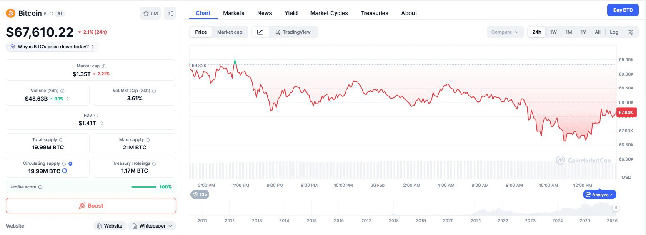This screenshot has height=235, width=646.
Task: Click the history clock badge showing 135
Action: click(x=200, y=194)
